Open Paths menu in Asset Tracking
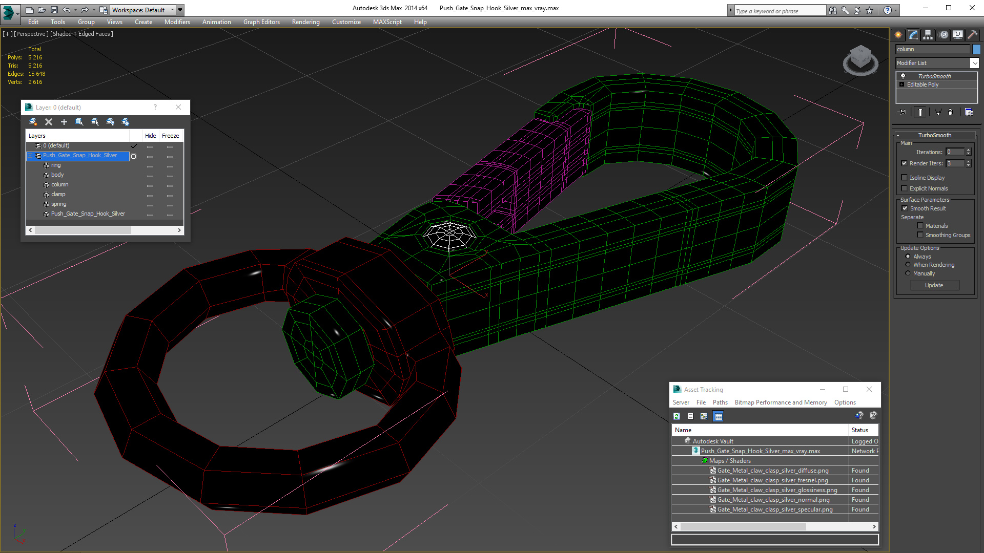 [720, 402]
